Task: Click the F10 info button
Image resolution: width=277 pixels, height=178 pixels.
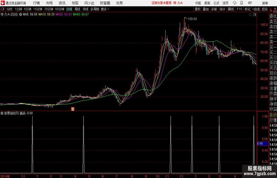Action: 239,9
